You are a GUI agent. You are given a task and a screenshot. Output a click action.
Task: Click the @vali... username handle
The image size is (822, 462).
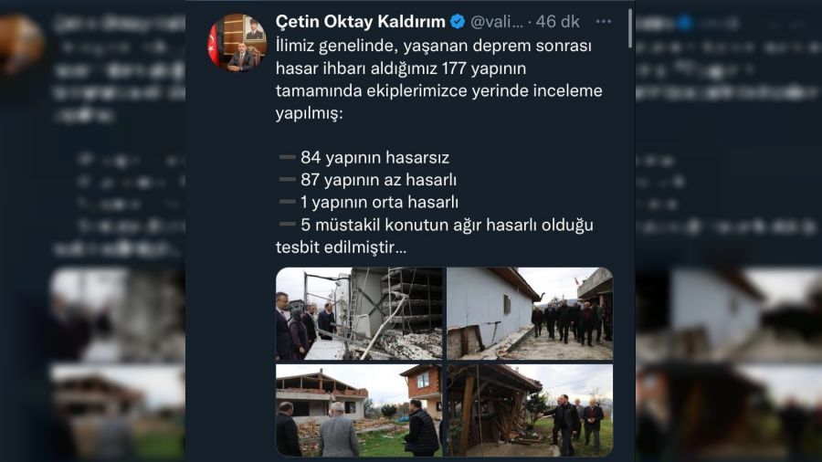[x=497, y=22]
